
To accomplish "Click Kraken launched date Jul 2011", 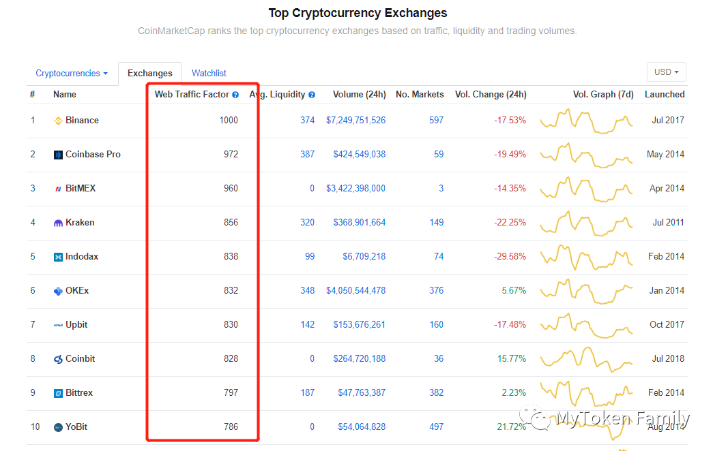I will 668,223.
